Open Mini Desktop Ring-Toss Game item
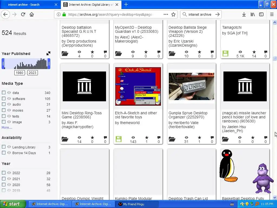 coord(82,115)
